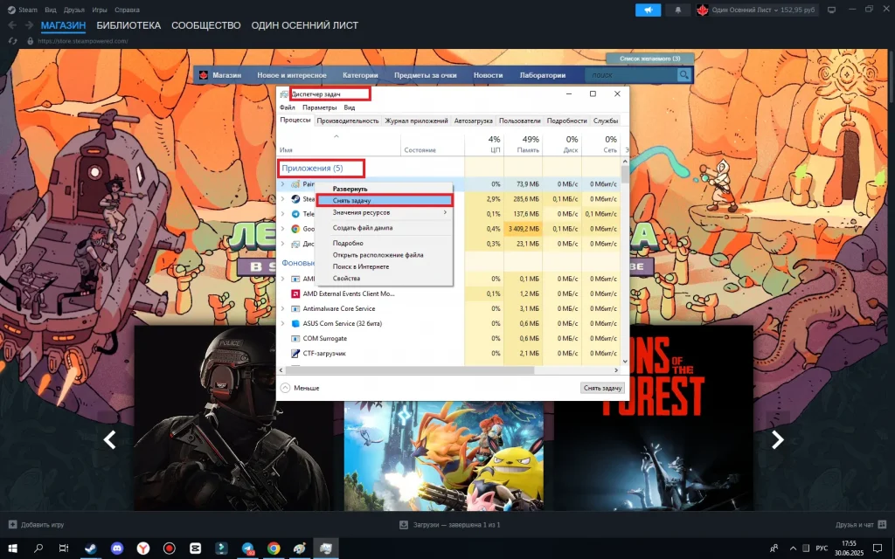Open Steam notifications bell
This screenshot has height=559, width=895.
678,10
